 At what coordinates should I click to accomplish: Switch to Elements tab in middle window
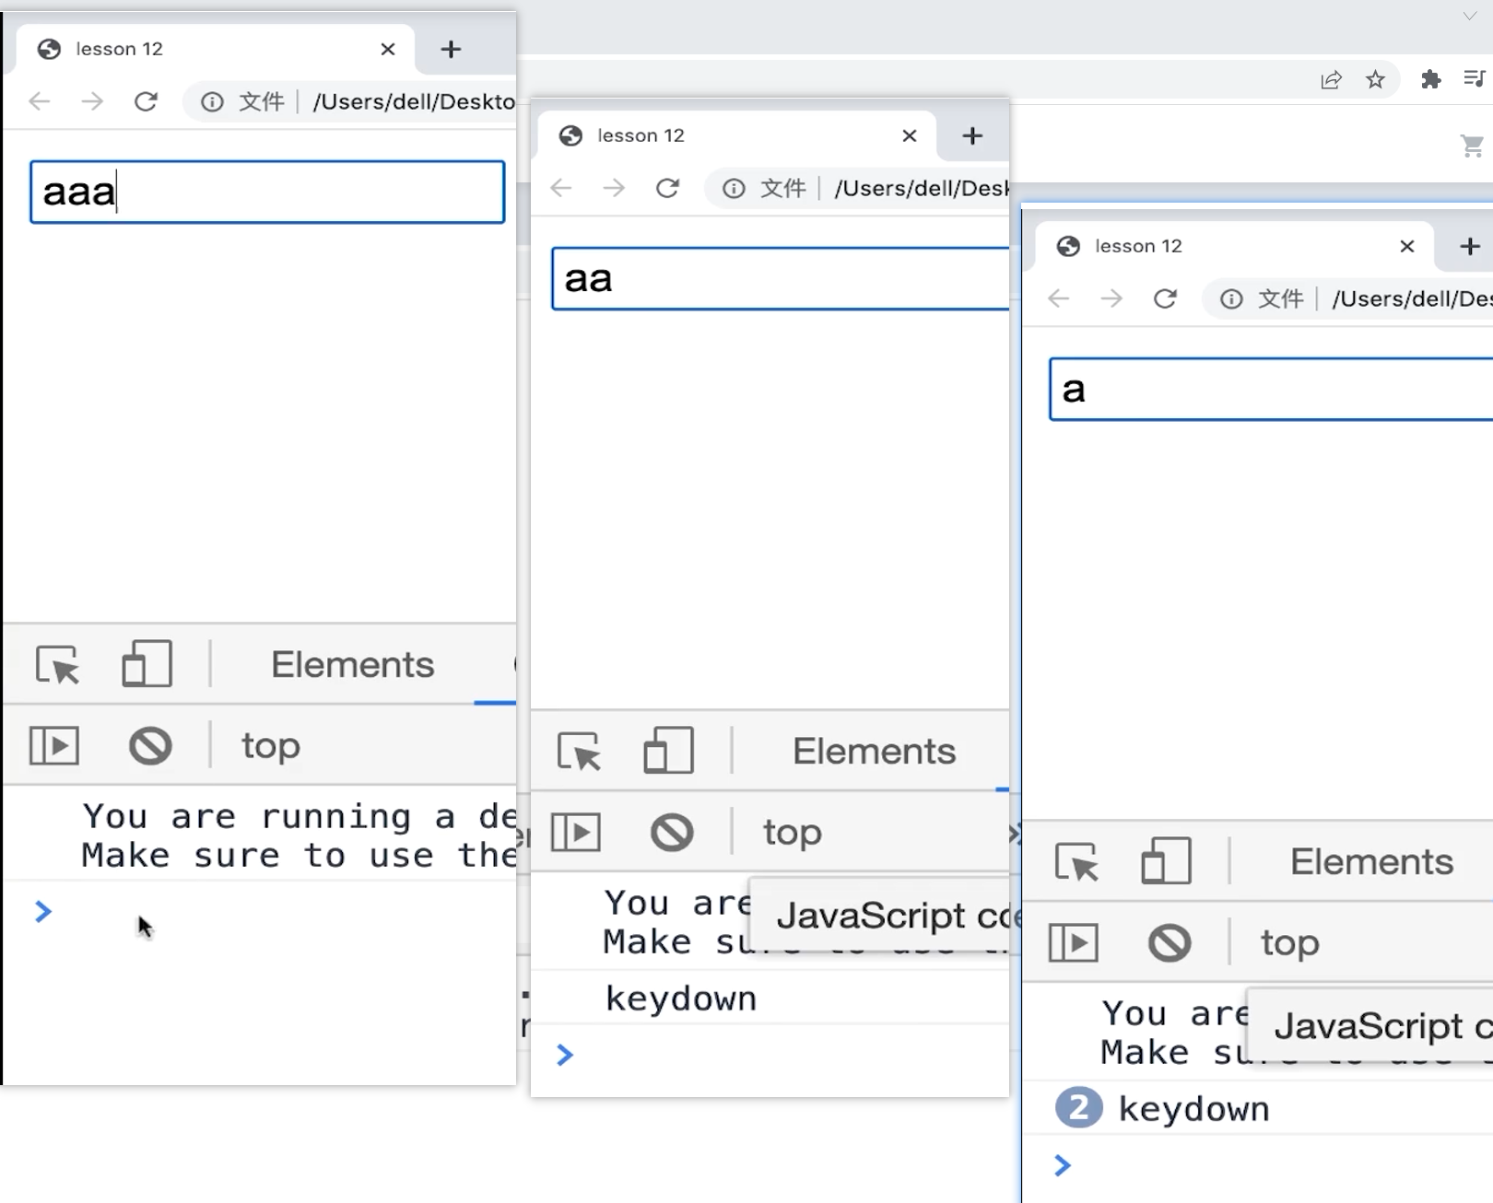[x=874, y=751]
